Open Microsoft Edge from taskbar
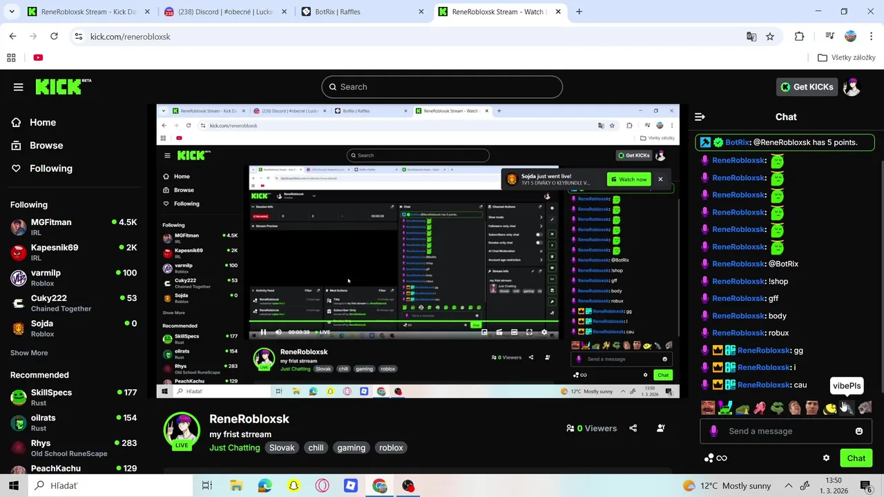Screen dimensions: 884x497 click(265, 486)
